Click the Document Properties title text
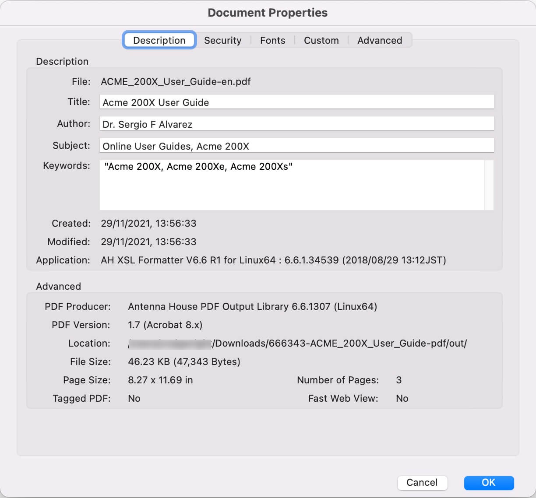 [x=268, y=13]
